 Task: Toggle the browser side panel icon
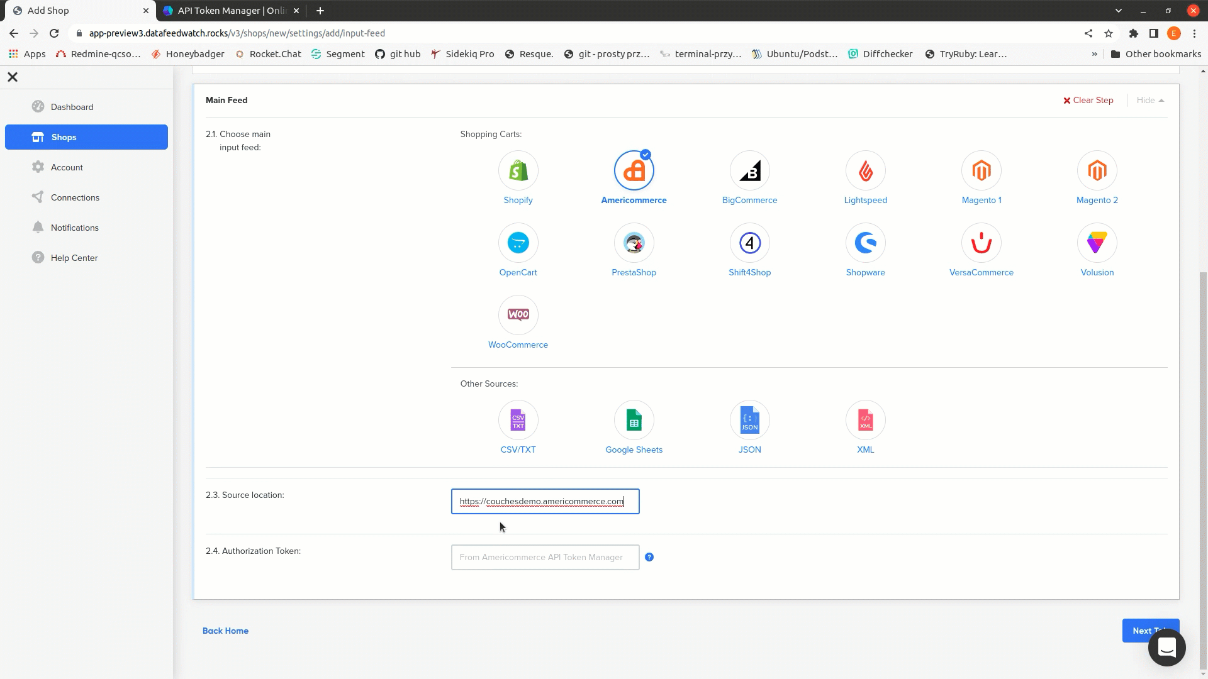(x=1154, y=33)
